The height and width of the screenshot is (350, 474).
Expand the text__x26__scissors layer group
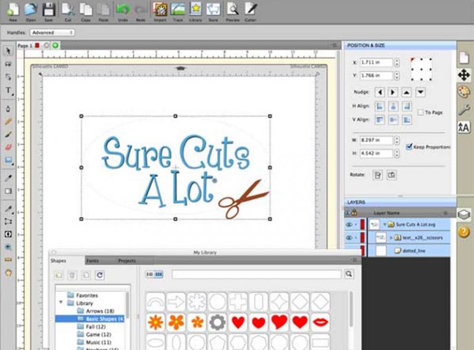tap(391, 237)
